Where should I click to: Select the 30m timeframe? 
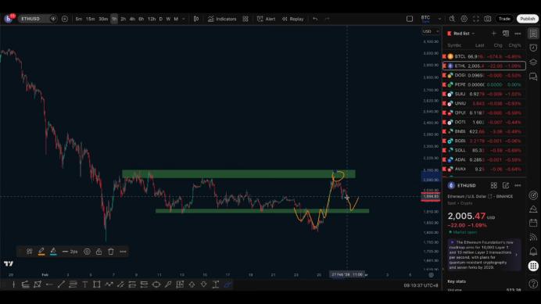(x=103, y=19)
